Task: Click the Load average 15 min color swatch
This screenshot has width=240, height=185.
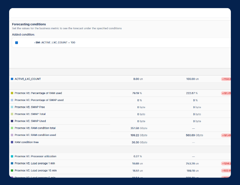Action: click(x=12, y=170)
